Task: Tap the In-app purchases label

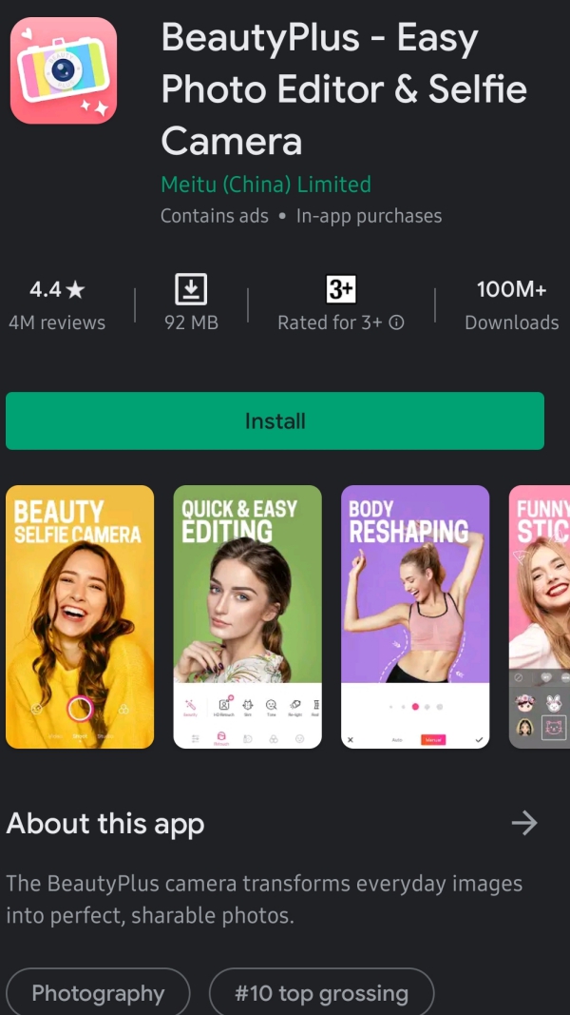Action: (x=369, y=216)
